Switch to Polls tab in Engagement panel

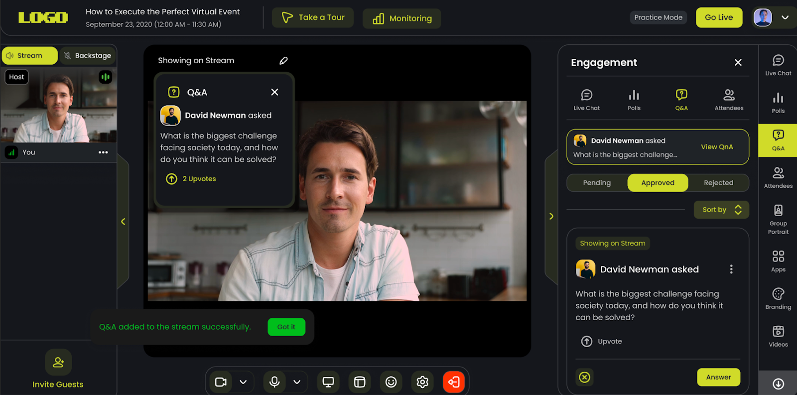coord(634,100)
